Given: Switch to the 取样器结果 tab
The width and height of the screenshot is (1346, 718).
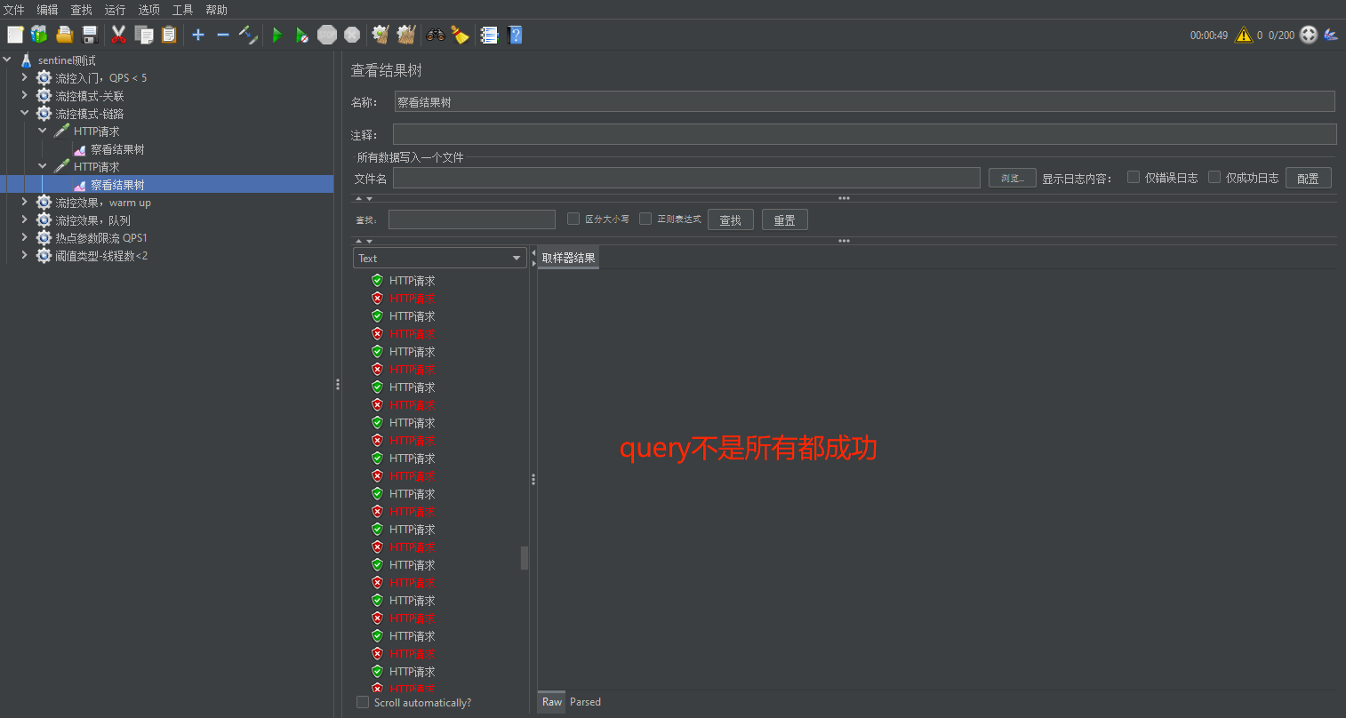Looking at the screenshot, I should point(568,258).
